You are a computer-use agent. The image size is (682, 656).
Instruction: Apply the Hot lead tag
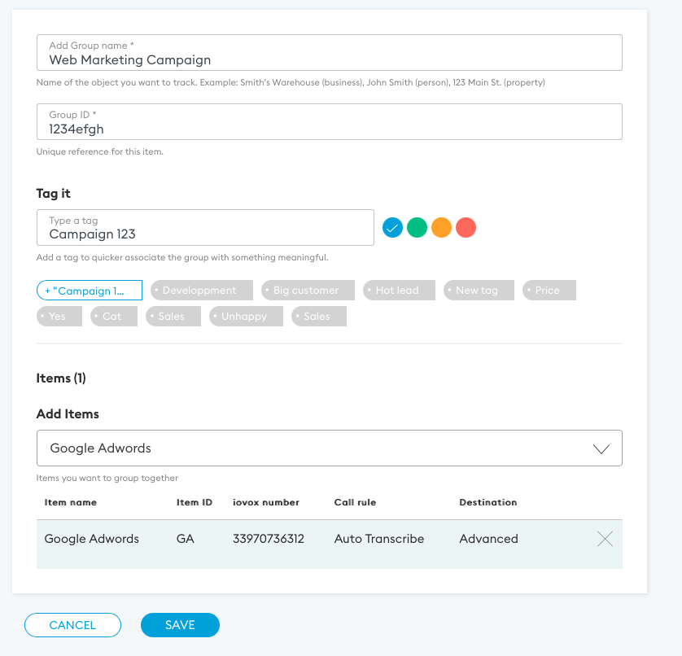pos(398,291)
